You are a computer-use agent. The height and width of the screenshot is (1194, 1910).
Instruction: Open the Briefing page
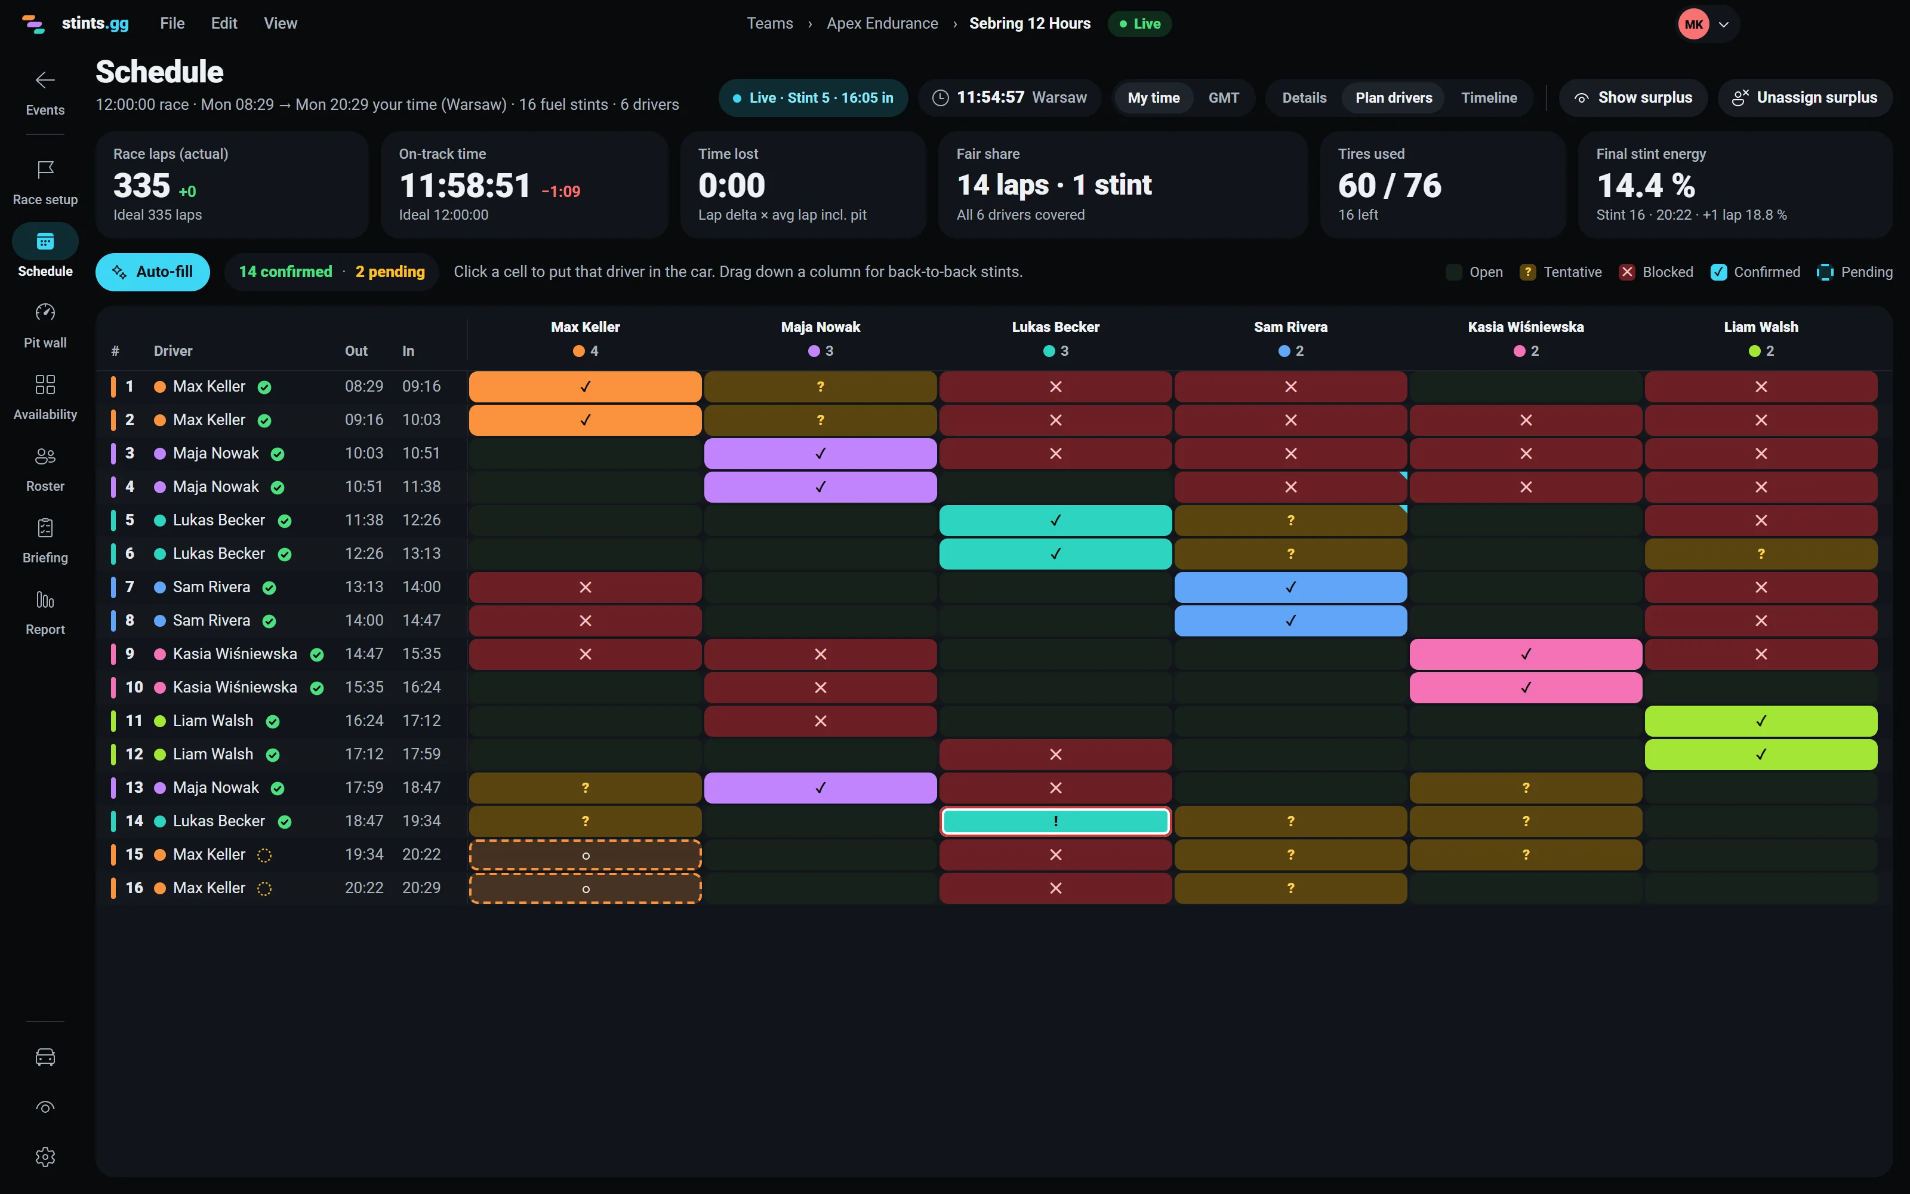pos(45,541)
